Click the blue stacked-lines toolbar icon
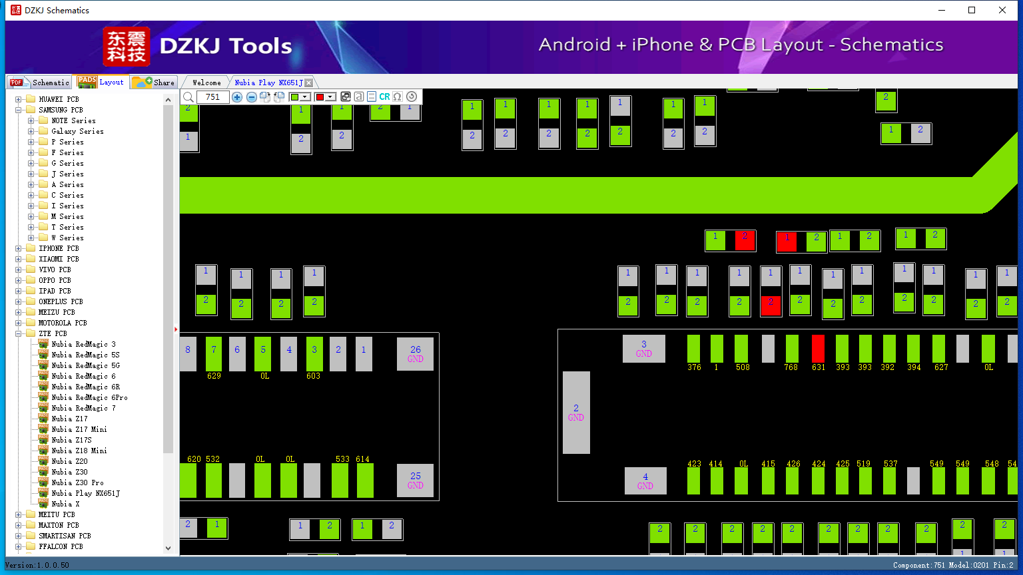Screen dimensions: 1023x575 tap(372, 97)
